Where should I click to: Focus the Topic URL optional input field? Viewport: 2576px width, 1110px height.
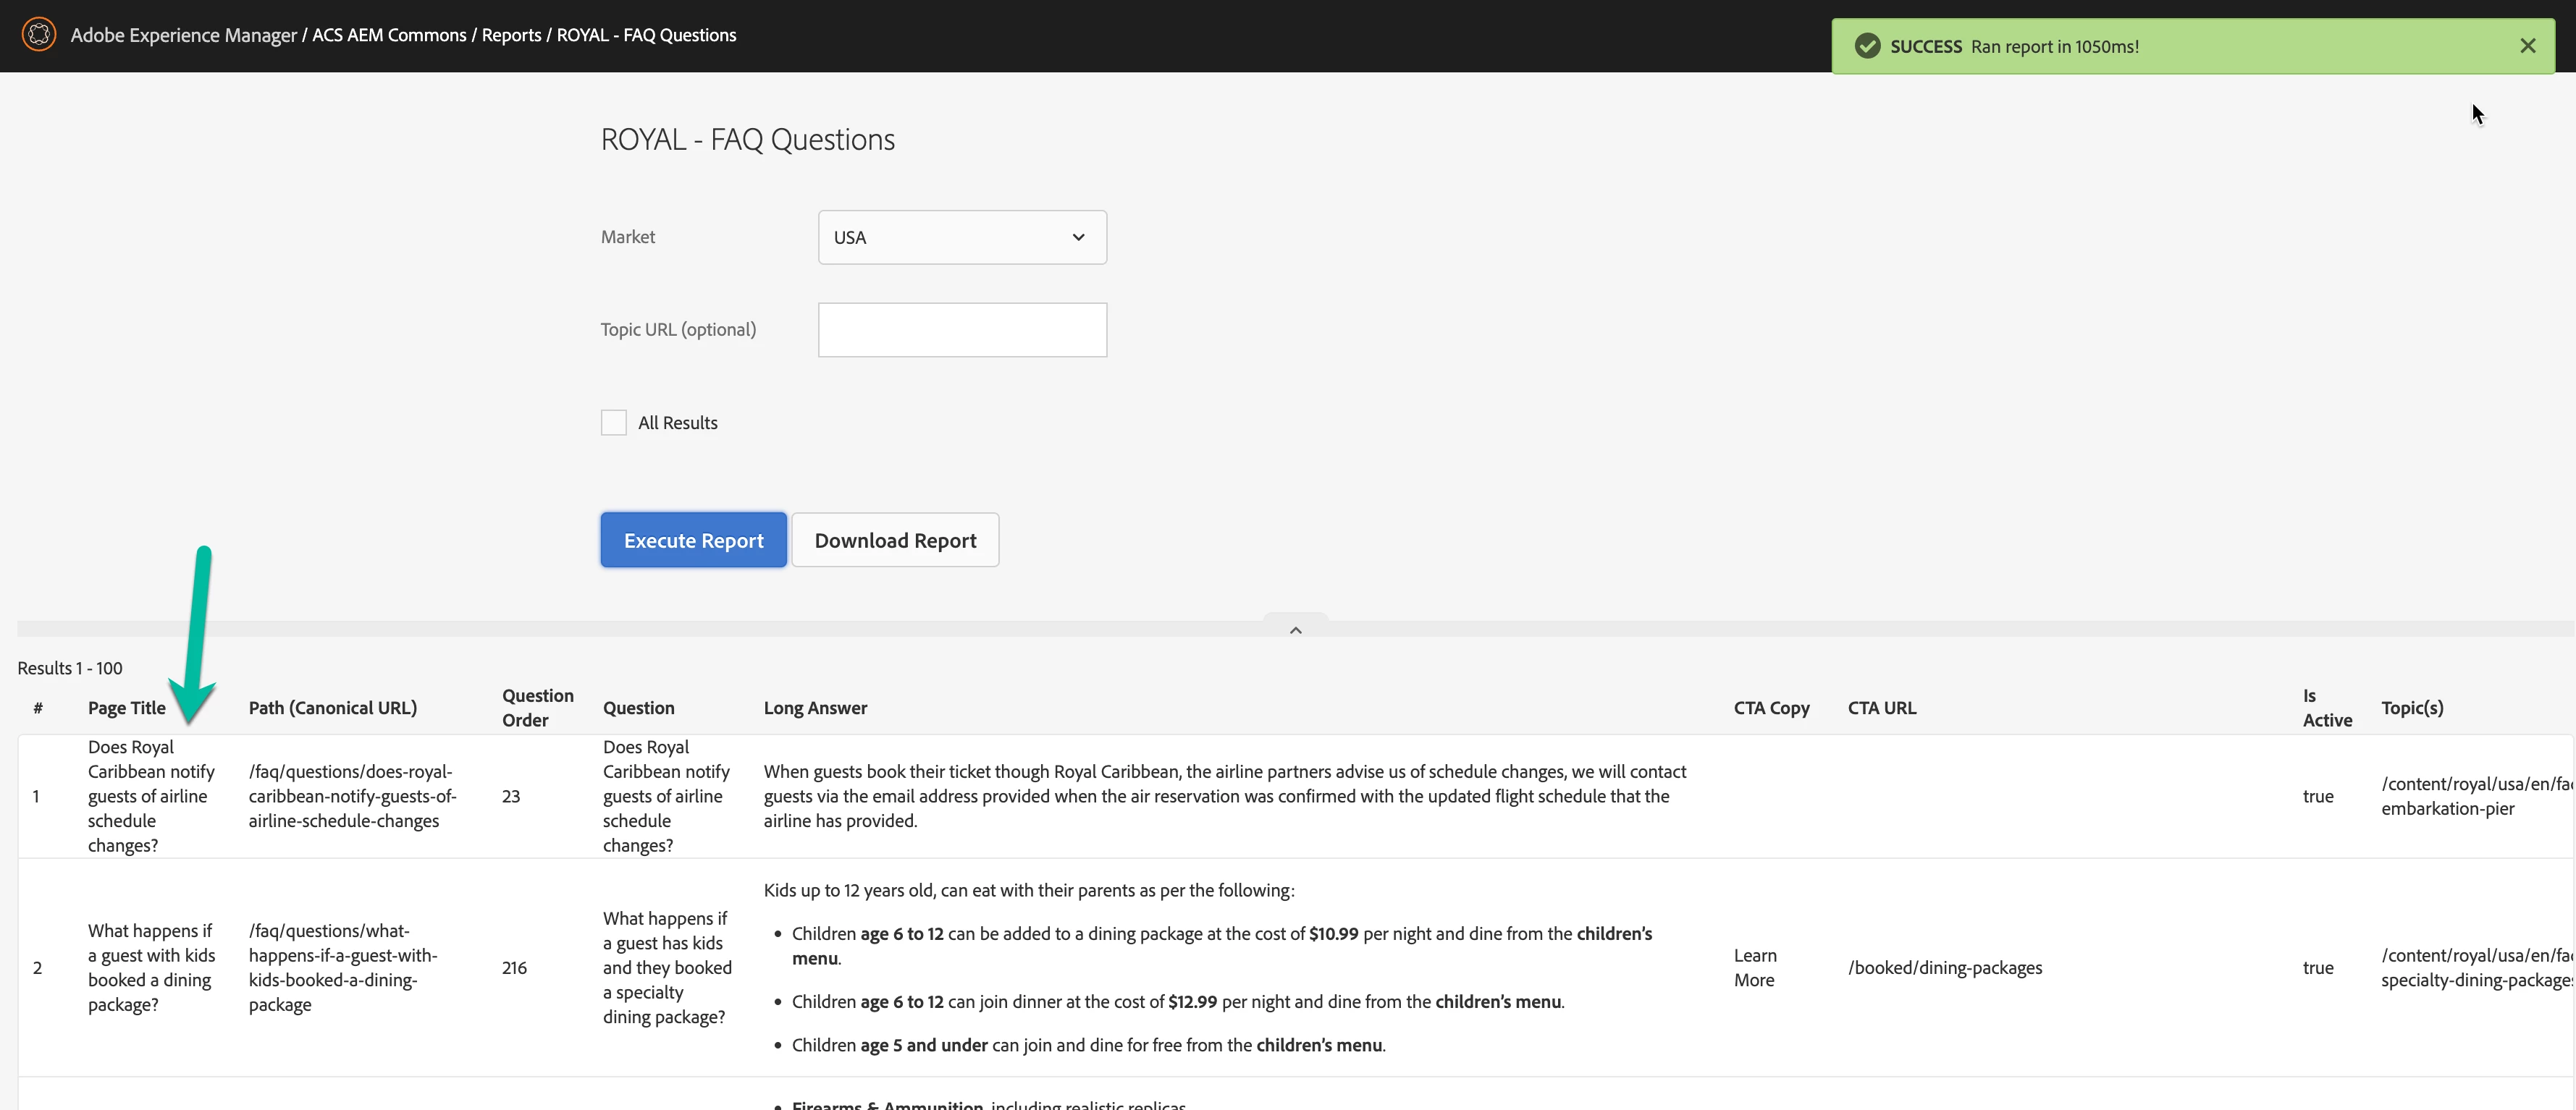pyautogui.click(x=961, y=330)
